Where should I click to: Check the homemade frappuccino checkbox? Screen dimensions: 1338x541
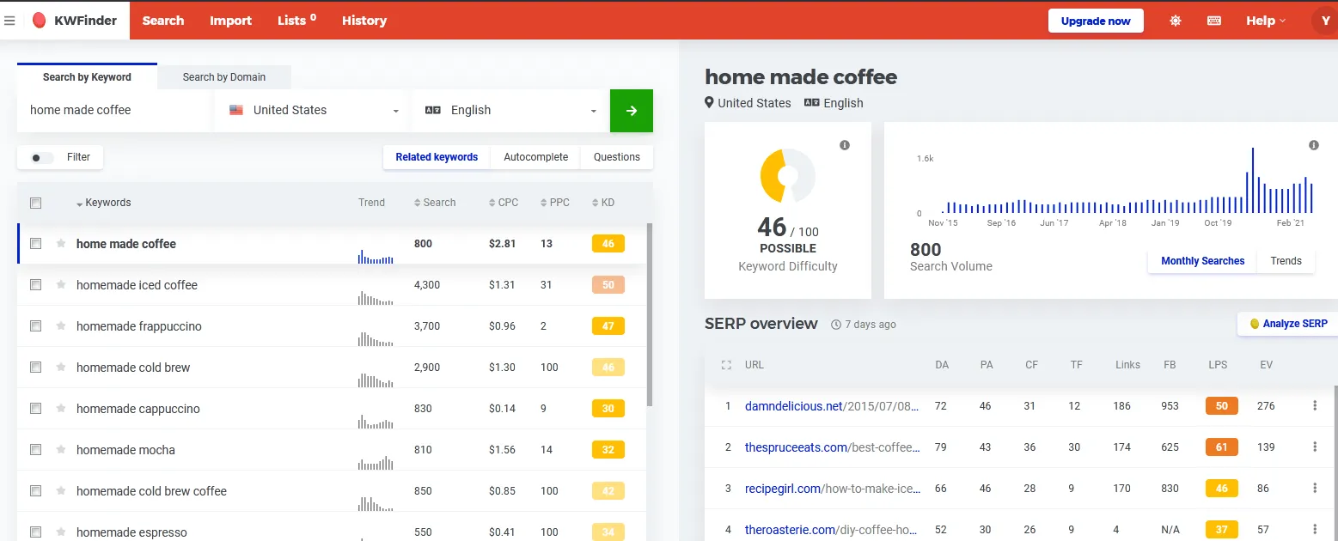coord(36,326)
